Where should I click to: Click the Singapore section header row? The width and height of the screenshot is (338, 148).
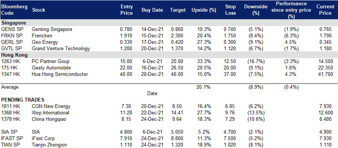[x=169, y=23]
